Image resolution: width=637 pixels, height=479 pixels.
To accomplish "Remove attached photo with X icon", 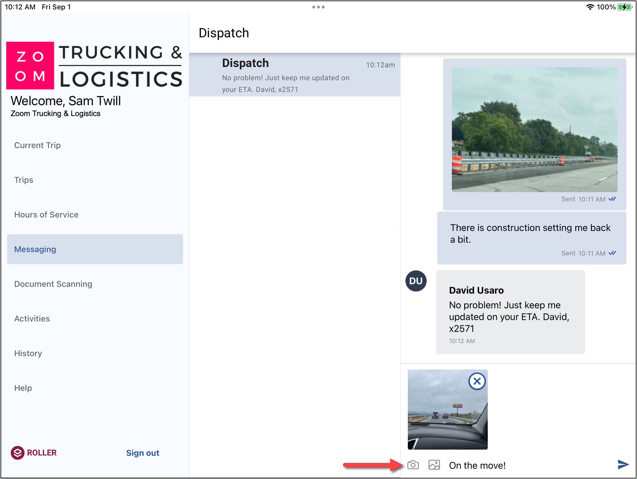I will click(477, 381).
